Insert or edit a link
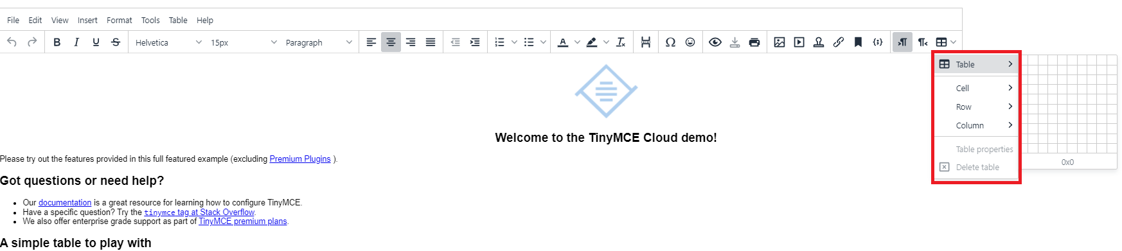 tap(839, 42)
